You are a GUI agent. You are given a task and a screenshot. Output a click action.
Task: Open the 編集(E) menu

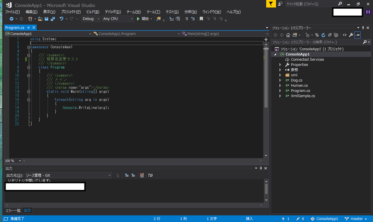click(x=31, y=12)
